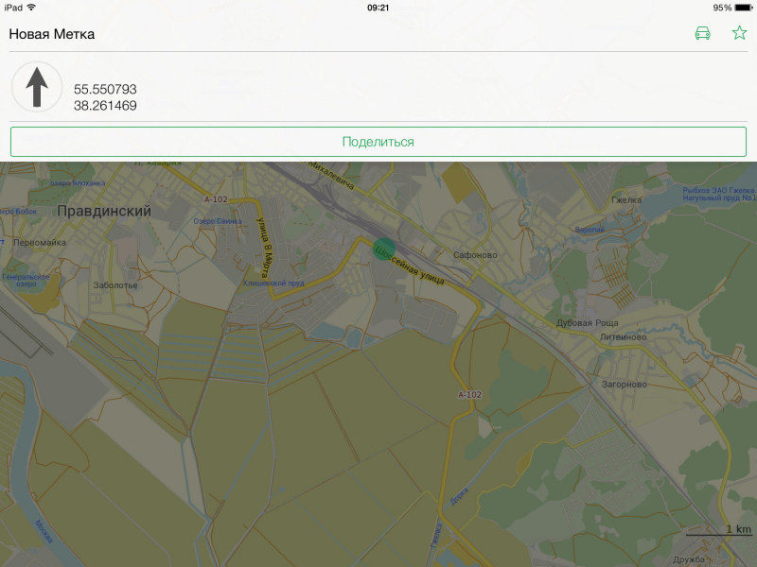Screen dimensions: 757x567
Task: Tap the Правдинский town label on the map
Action: [x=104, y=212]
